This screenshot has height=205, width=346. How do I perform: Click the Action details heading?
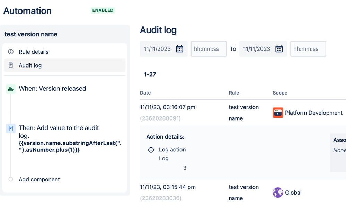[x=165, y=137]
